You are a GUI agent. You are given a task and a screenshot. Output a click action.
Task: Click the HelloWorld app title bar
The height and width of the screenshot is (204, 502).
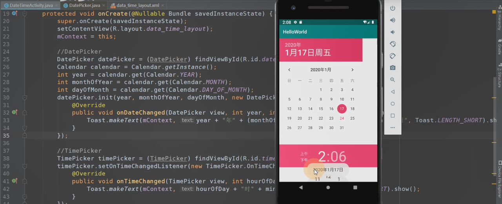(x=328, y=32)
